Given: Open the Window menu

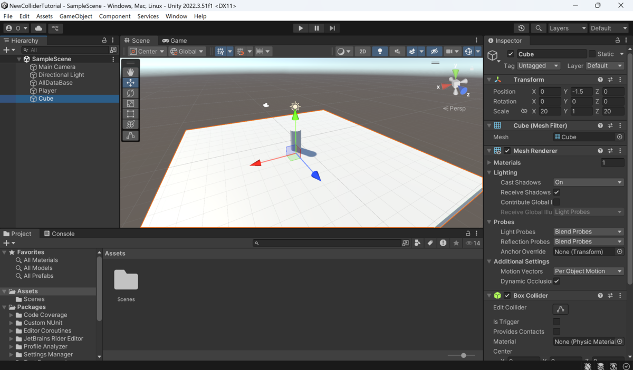Looking at the screenshot, I should [176, 16].
